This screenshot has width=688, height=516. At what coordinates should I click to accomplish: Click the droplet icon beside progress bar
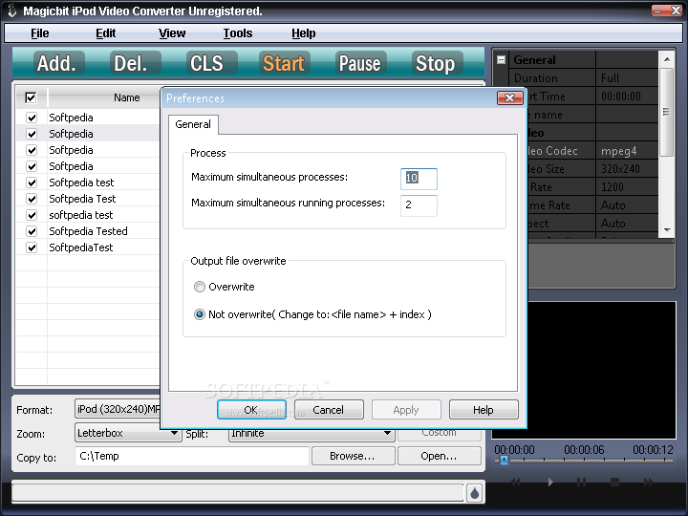pos(474,493)
